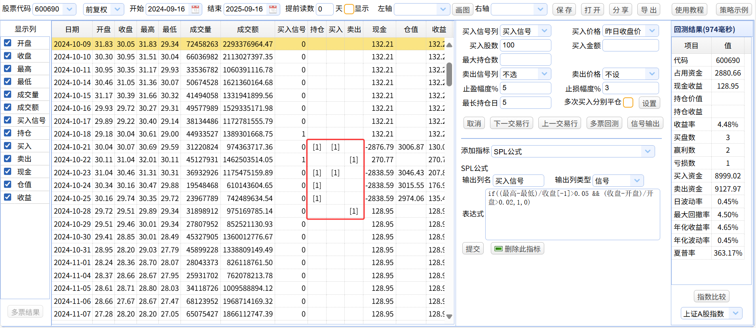Open the start date calendar picker
756x328 pixels.
pos(195,9)
